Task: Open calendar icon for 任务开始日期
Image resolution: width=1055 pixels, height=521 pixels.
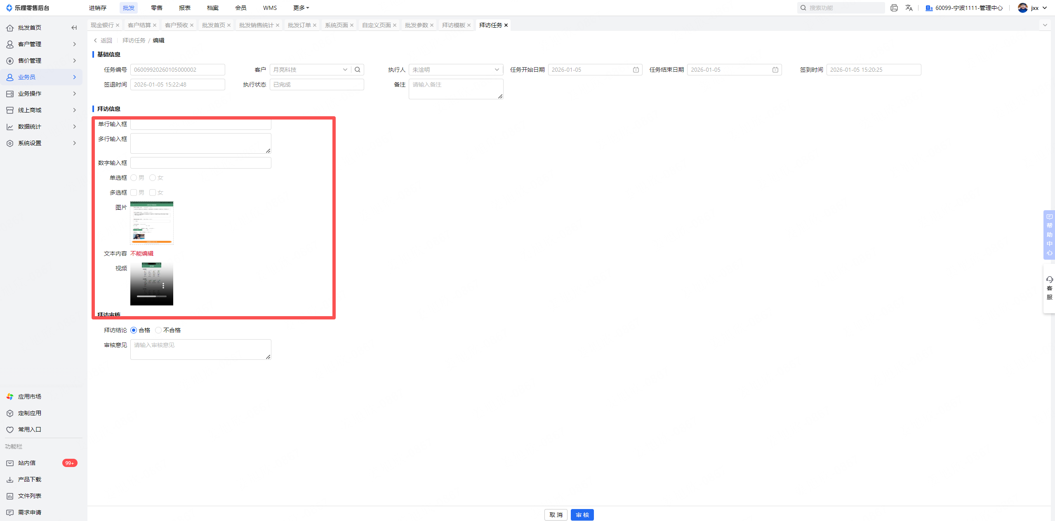Action: [x=636, y=70]
